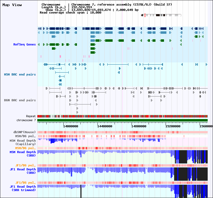Screen dimensions: 213x198
Task: Click the green chromosome 7 bar
Action: coord(122,120)
